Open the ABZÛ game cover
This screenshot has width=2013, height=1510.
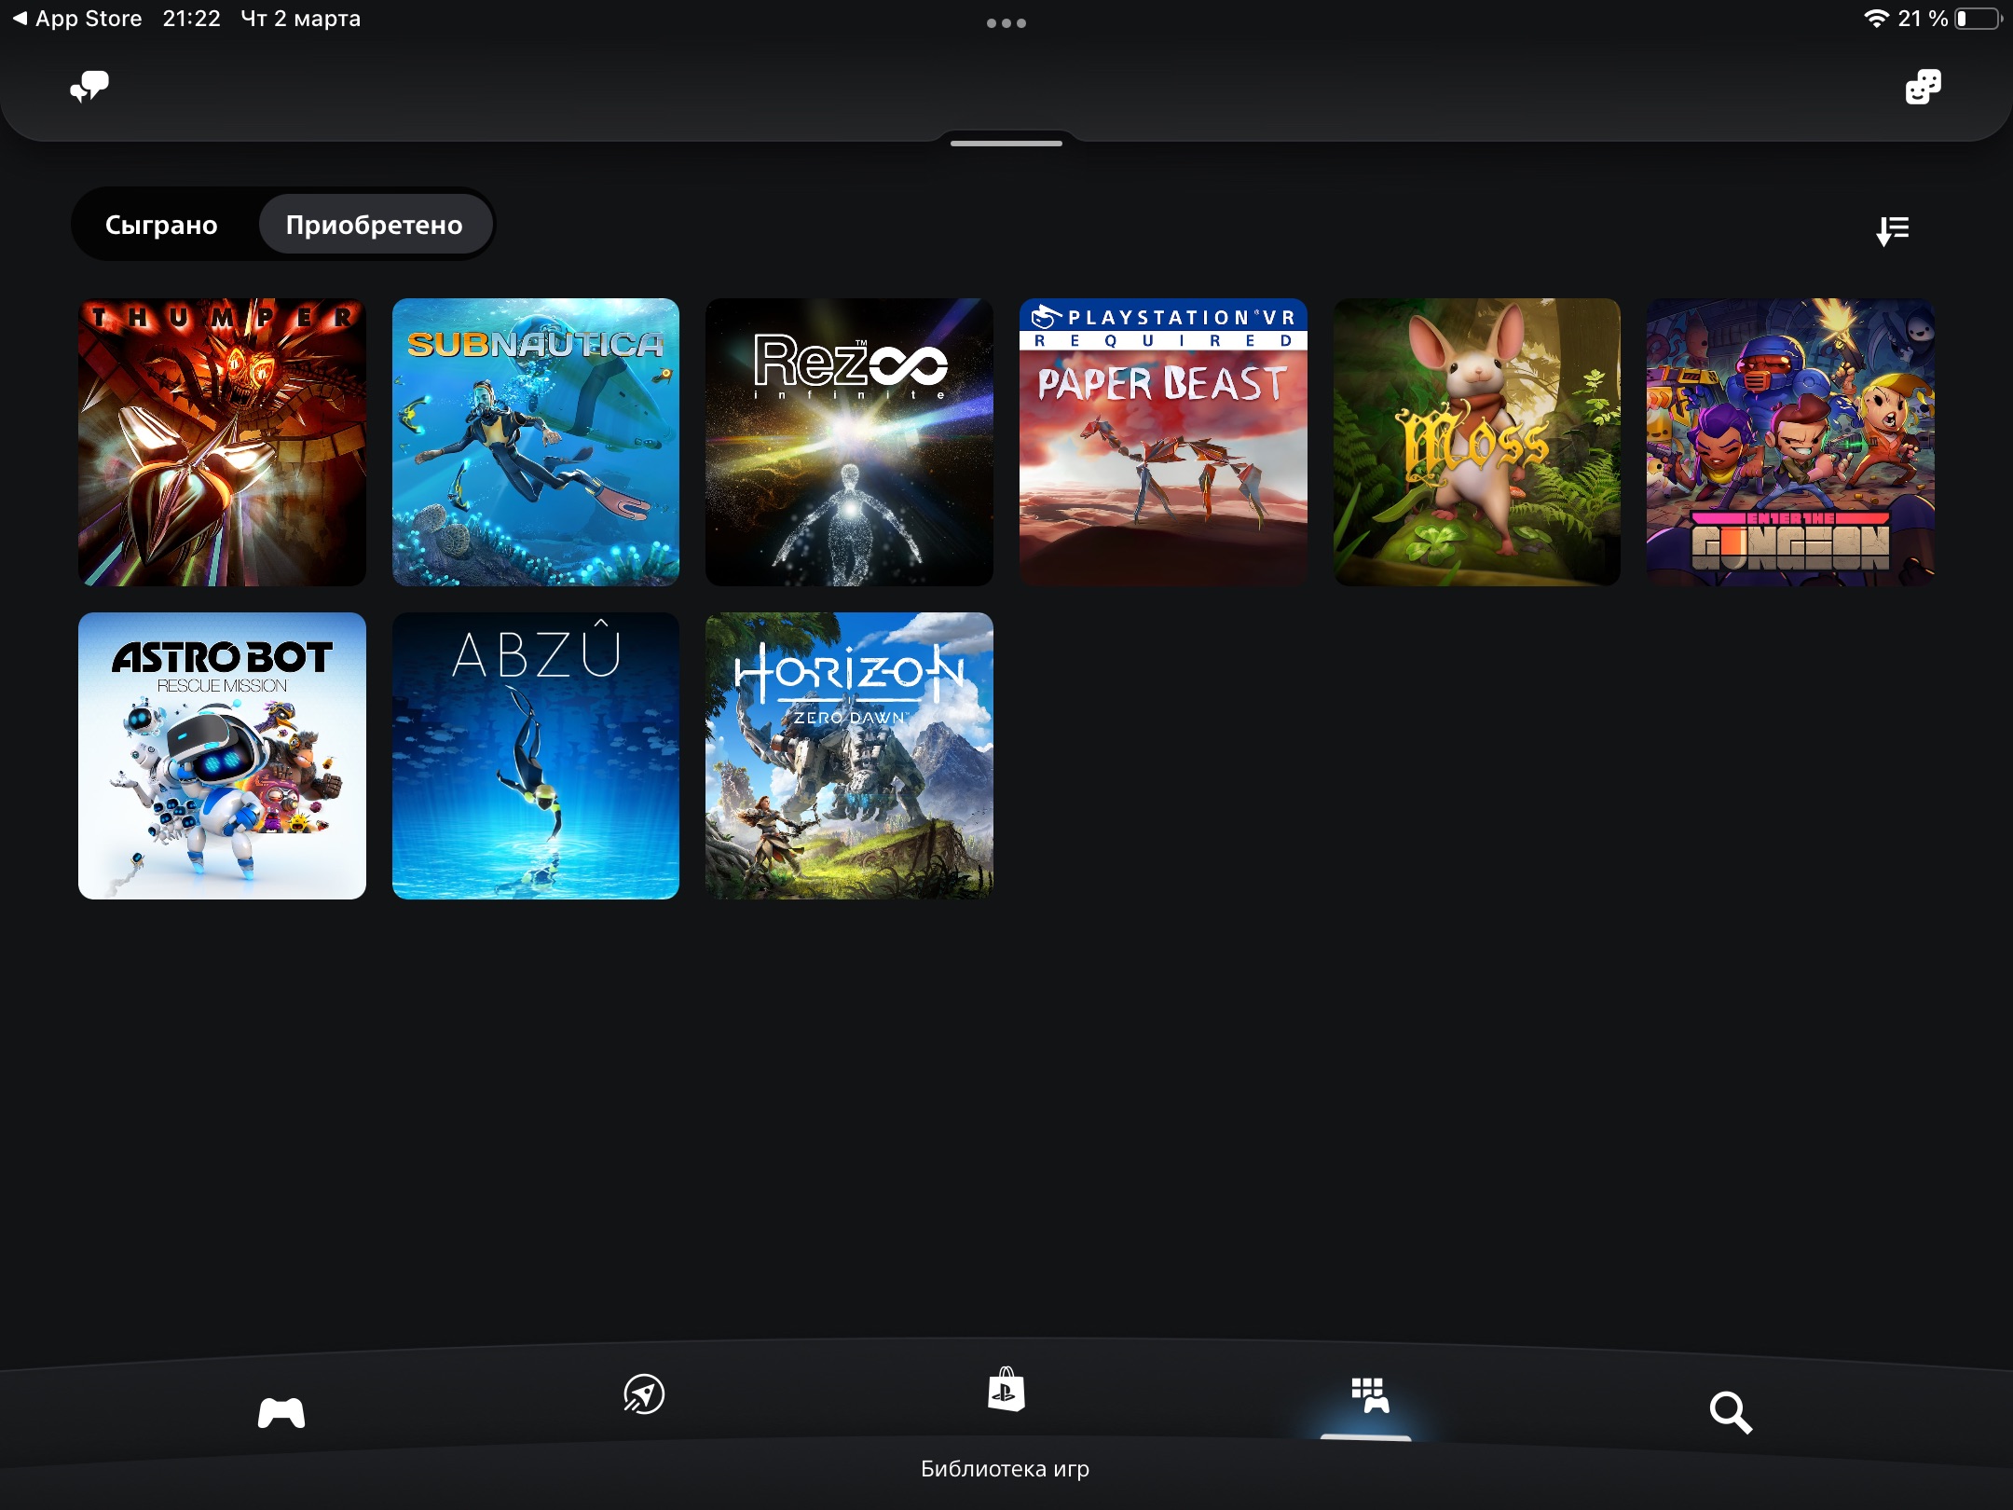coord(536,756)
